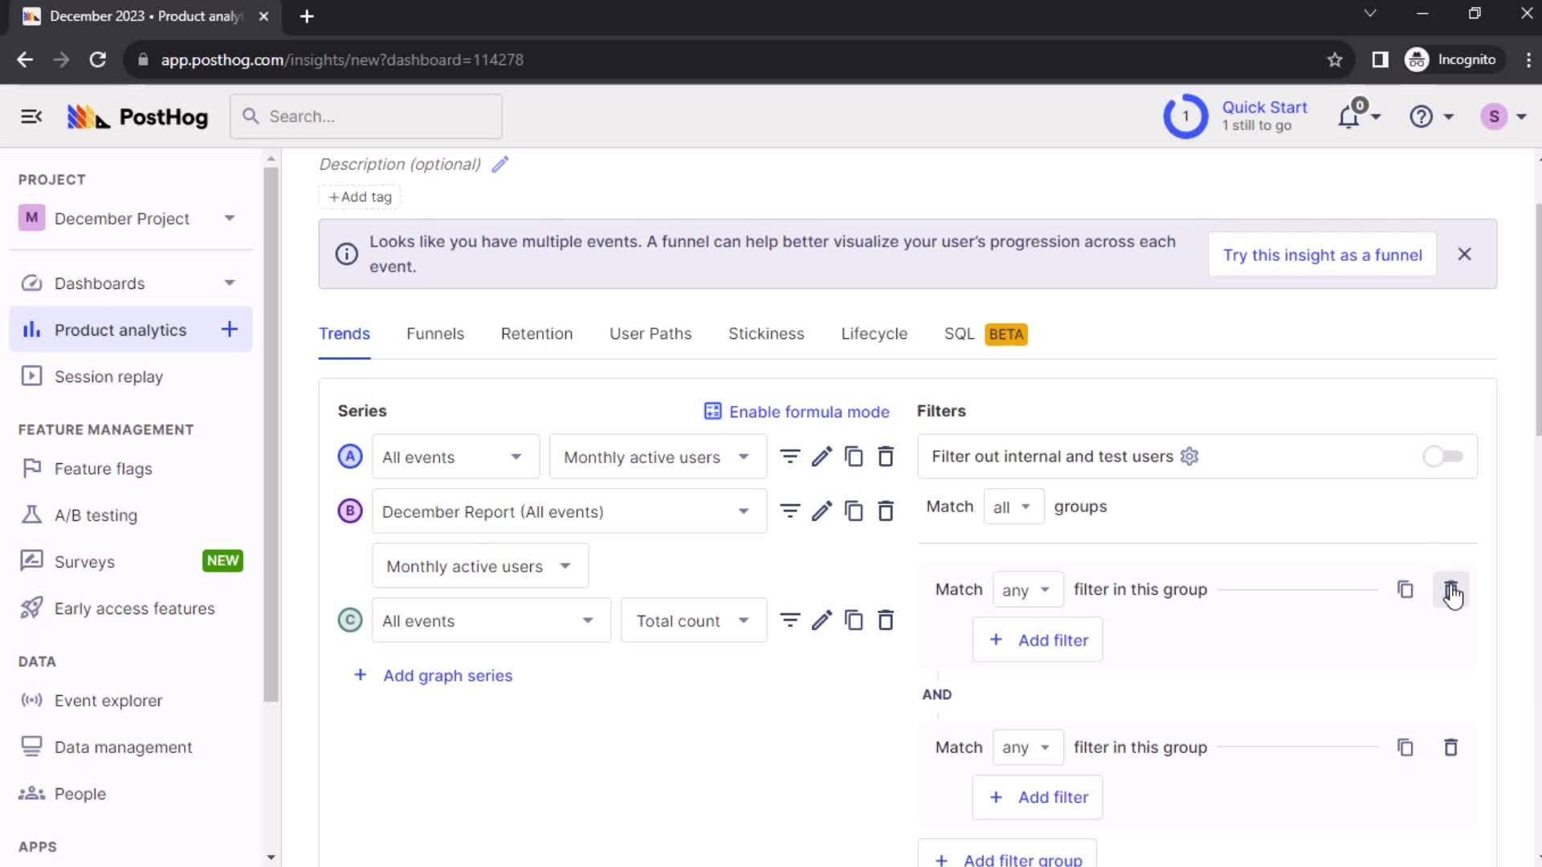Click the filter icon for series C
This screenshot has height=867, width=1542.
(790, 621)
